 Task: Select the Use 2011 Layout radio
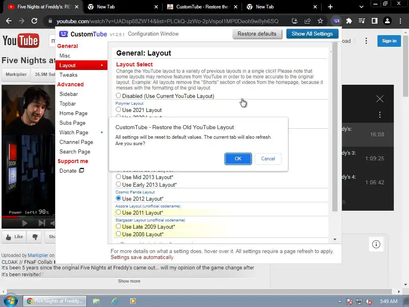118,212
